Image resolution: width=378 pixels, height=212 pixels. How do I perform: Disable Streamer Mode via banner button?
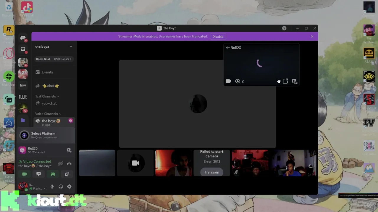218,37
